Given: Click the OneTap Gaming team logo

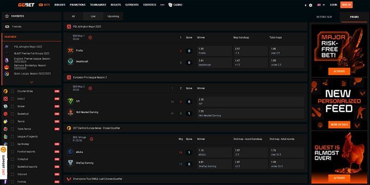Looking at the screenshot, I should pyautogui.click(x=71, y=163).
